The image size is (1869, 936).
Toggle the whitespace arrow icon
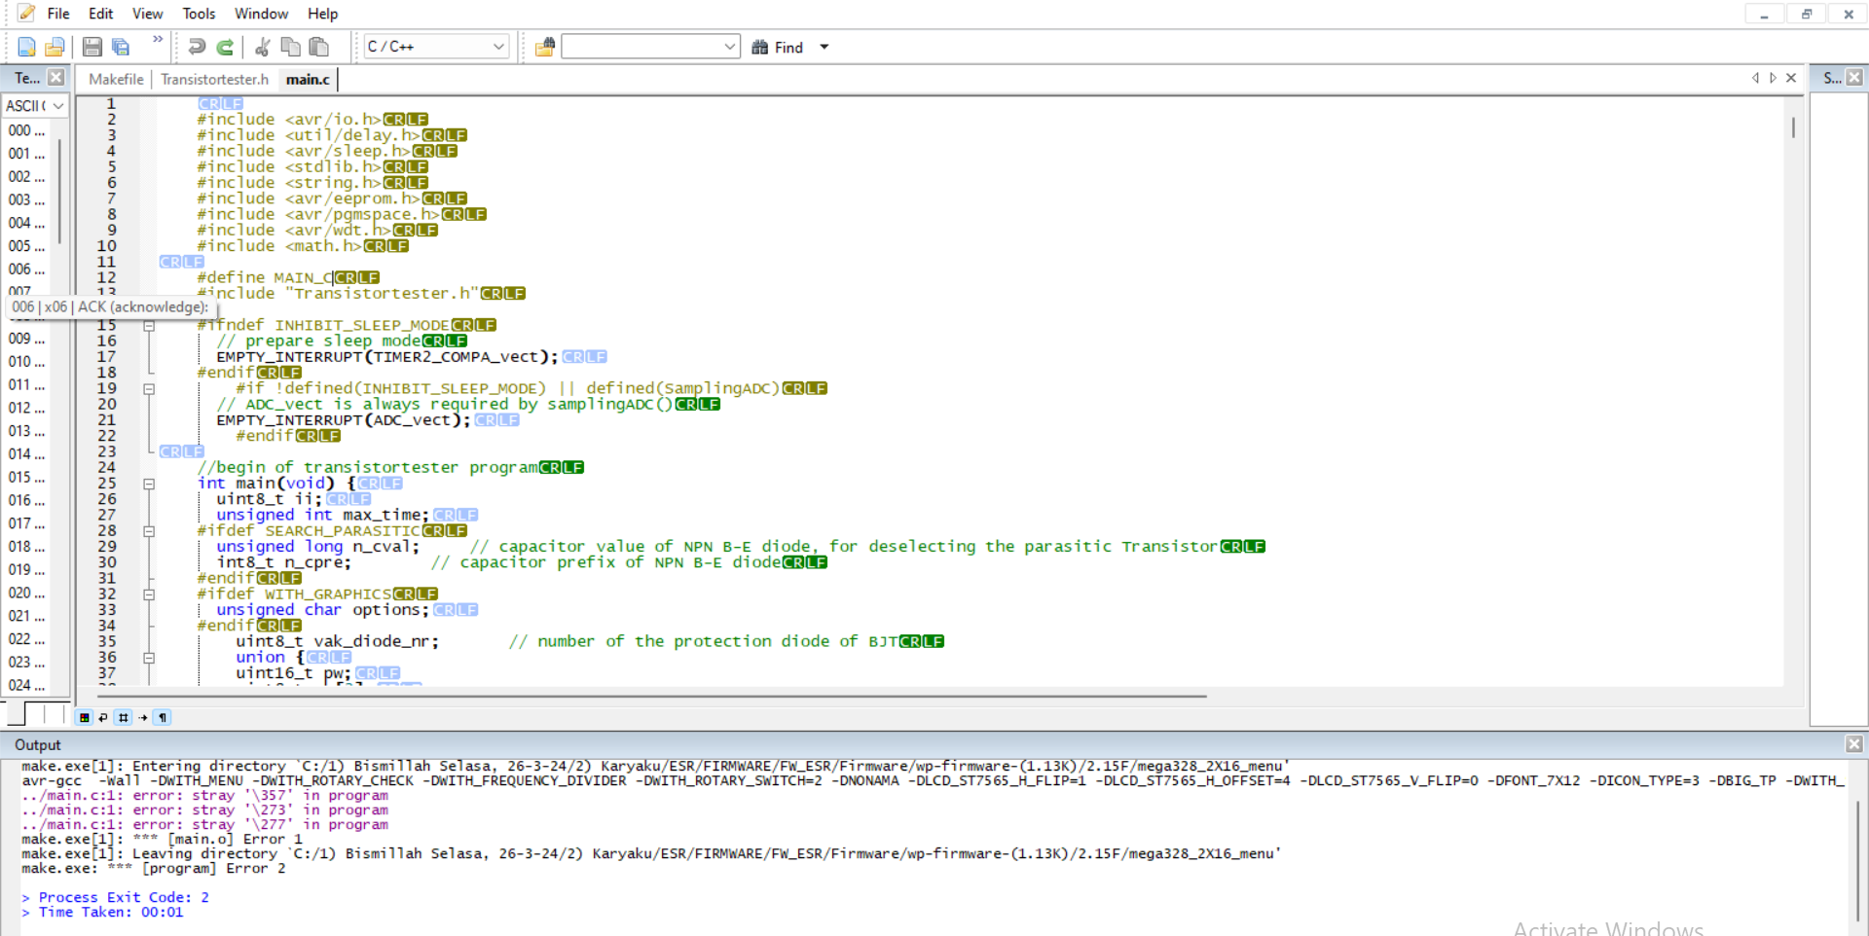point(143,717)
